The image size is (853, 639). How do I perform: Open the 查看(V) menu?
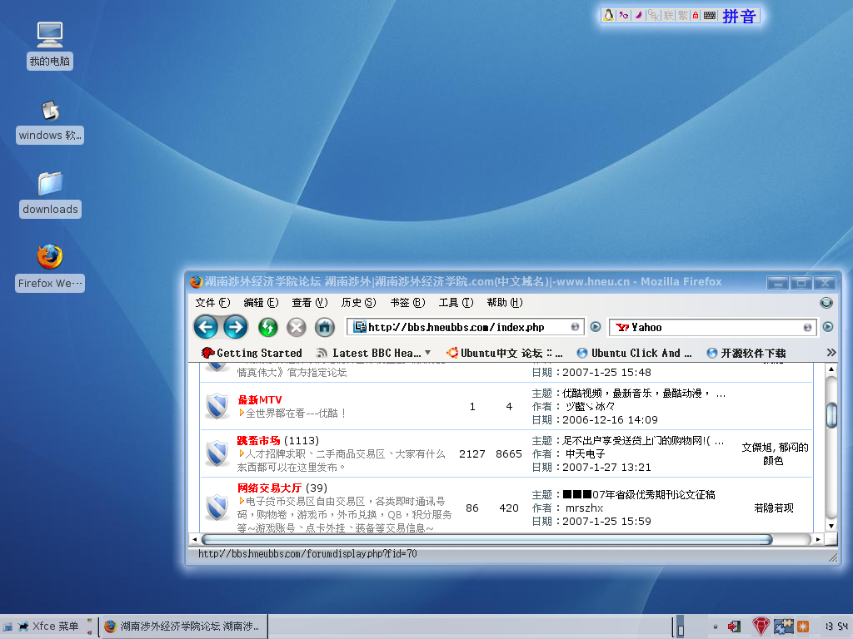(310, 303)
